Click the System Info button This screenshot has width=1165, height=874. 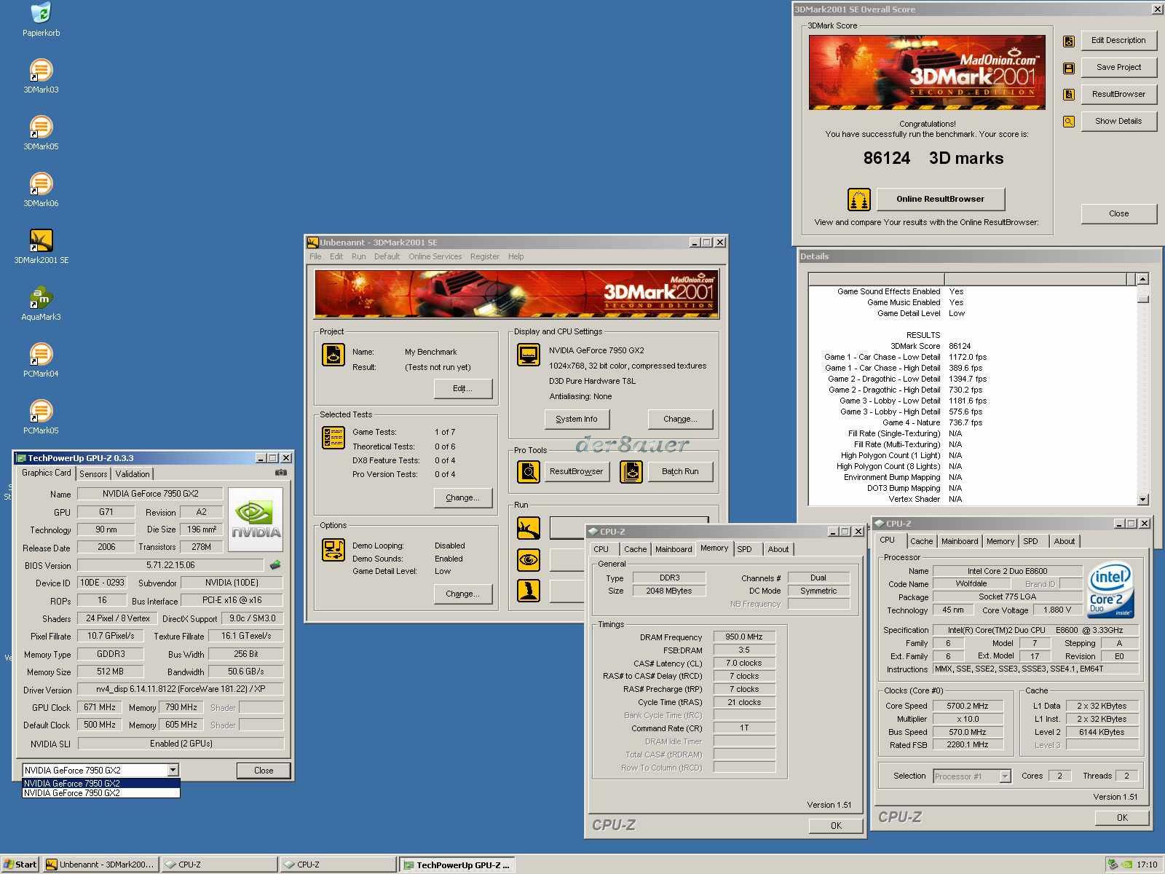[x=577, y=419]
